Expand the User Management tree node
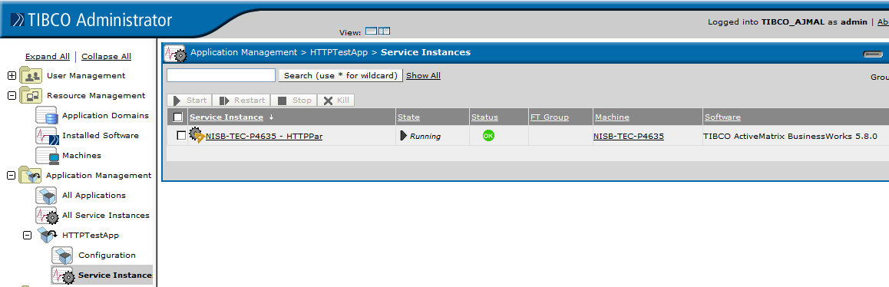889x287 pixels. [x=12, y=75]
